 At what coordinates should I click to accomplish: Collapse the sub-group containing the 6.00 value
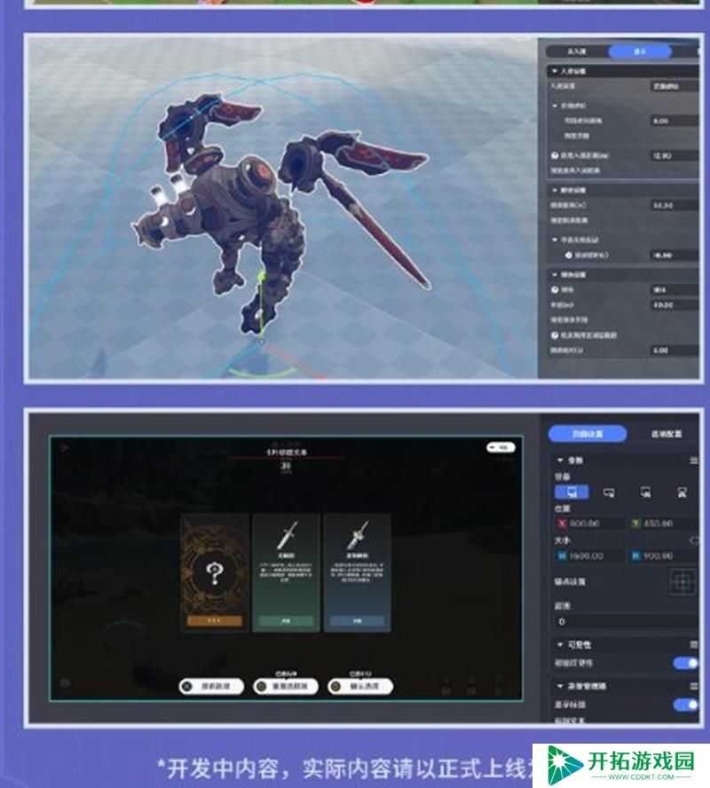point(555,106)
